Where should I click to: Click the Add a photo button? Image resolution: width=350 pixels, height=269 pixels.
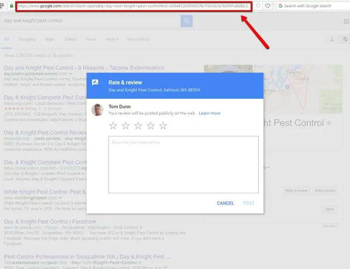[325, 191]
